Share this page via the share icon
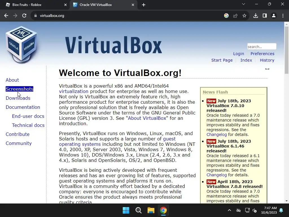 click(235, 16)
